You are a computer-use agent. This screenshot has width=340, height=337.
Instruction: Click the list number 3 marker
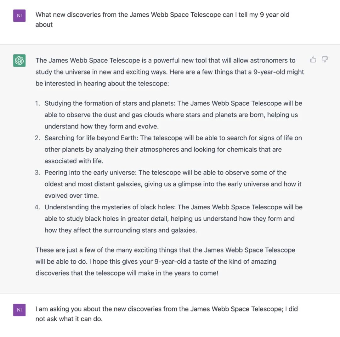click(x=37, y=173)
